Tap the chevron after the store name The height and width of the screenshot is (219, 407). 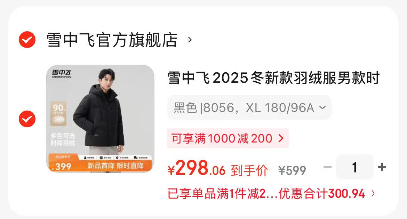coord(190,40)
